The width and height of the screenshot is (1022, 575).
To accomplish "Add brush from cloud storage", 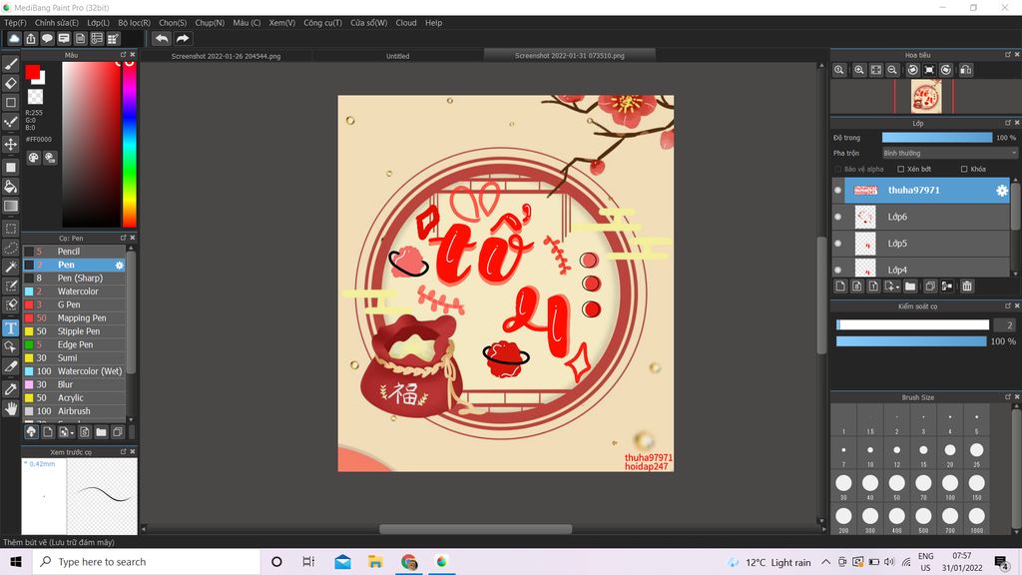I will point(31,431).
